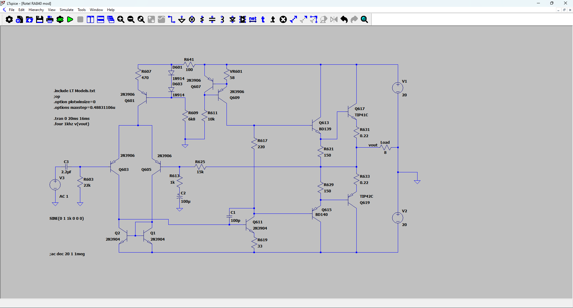
Task: Cascade windows using the toolbar icon
Action: (111, 20)
